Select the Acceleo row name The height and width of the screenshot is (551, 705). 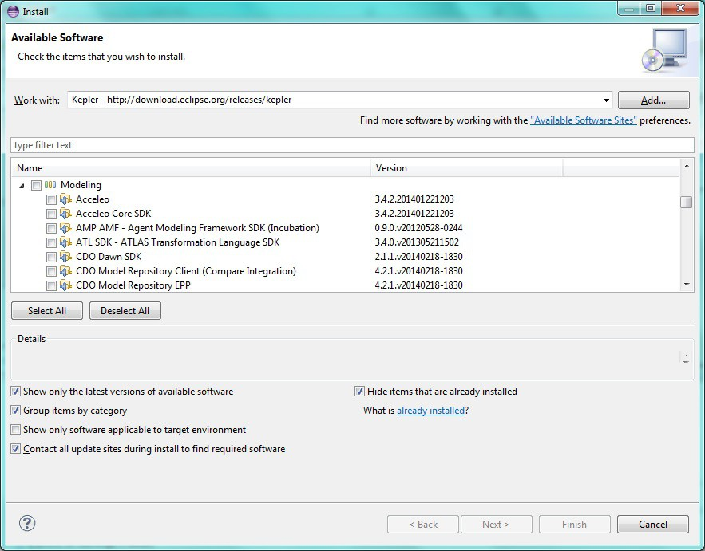[x=92, y=199]
